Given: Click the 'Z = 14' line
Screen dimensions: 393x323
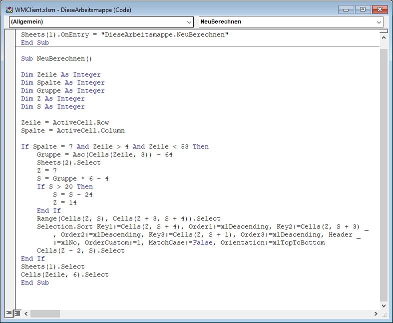Looking at the screenshot, I should point(65,203).
